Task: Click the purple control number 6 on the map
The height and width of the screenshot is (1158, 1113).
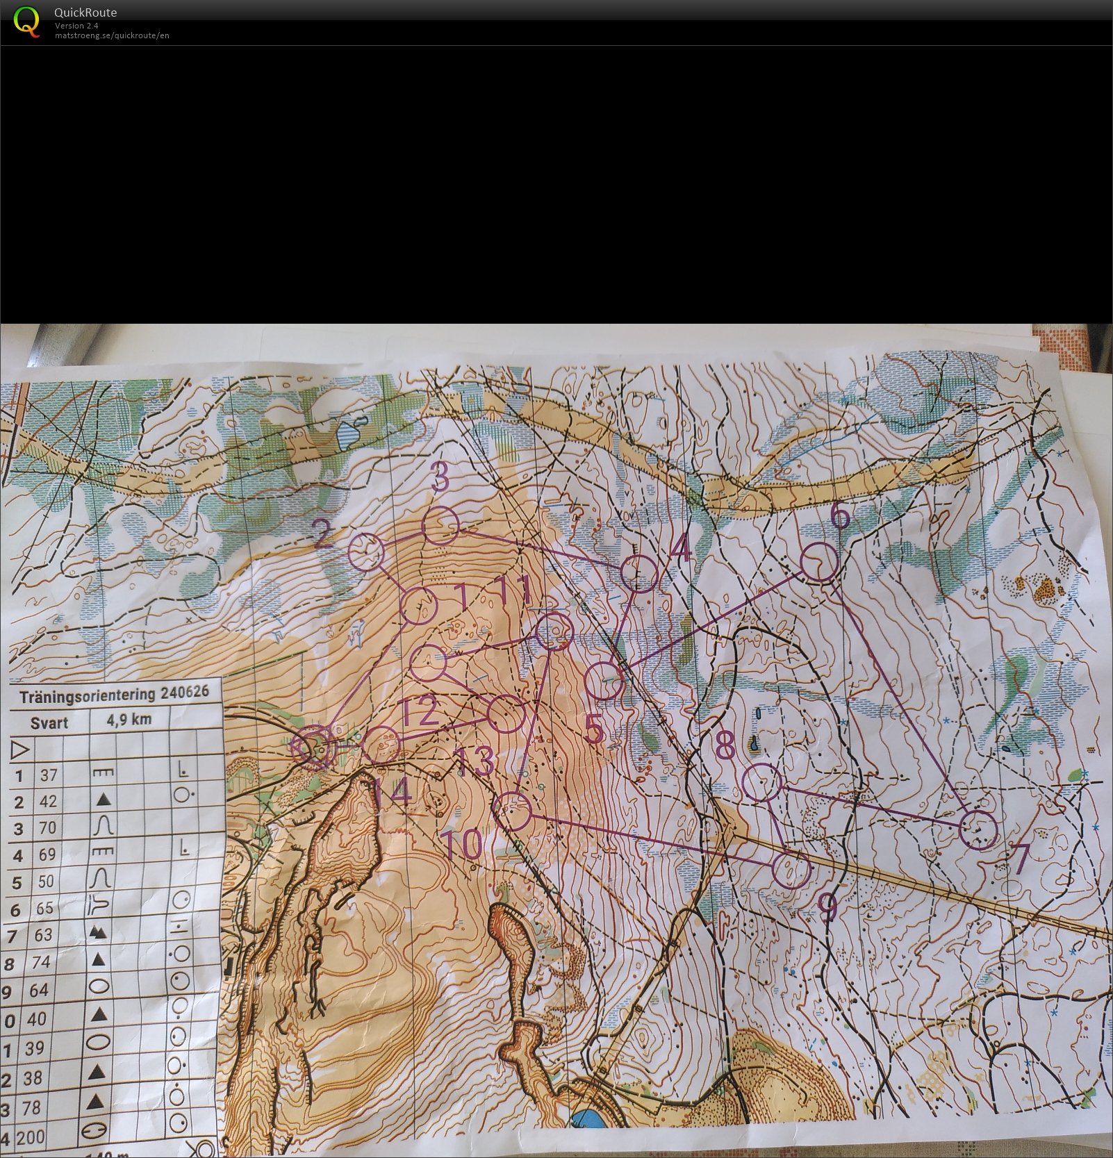Action: pyautogui.click(x=840, y=518)
